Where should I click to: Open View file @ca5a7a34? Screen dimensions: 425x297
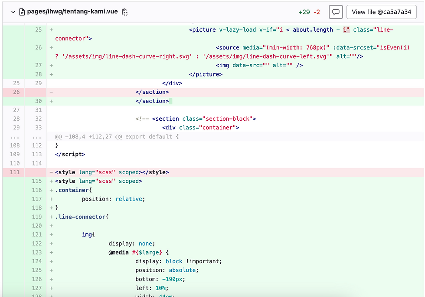[x=381, y=12]
